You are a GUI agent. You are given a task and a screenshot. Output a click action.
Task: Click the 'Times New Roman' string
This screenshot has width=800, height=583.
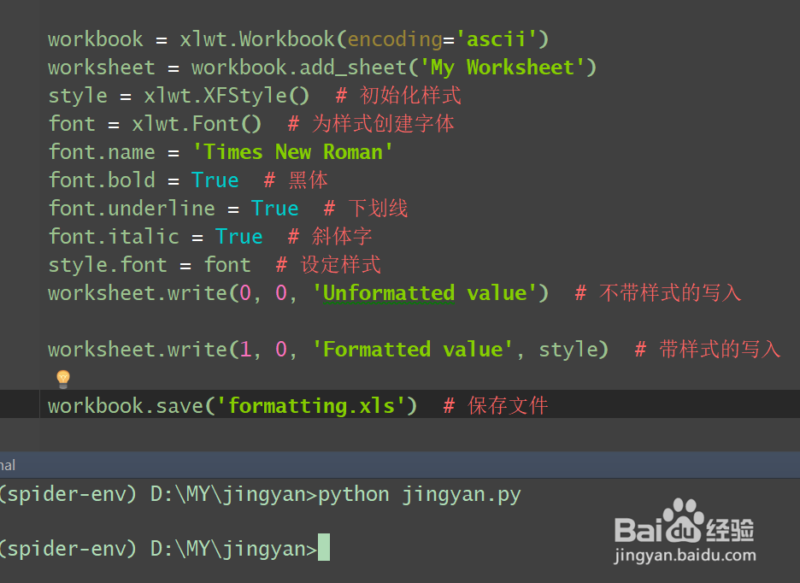[293, 152]
